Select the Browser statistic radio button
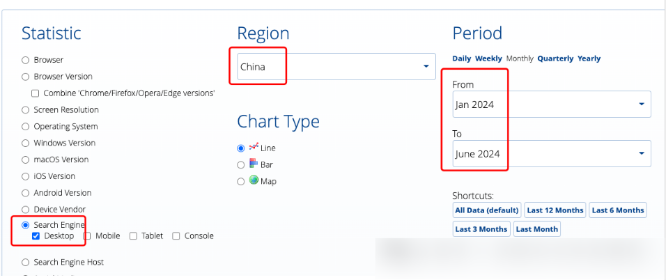 26,61
